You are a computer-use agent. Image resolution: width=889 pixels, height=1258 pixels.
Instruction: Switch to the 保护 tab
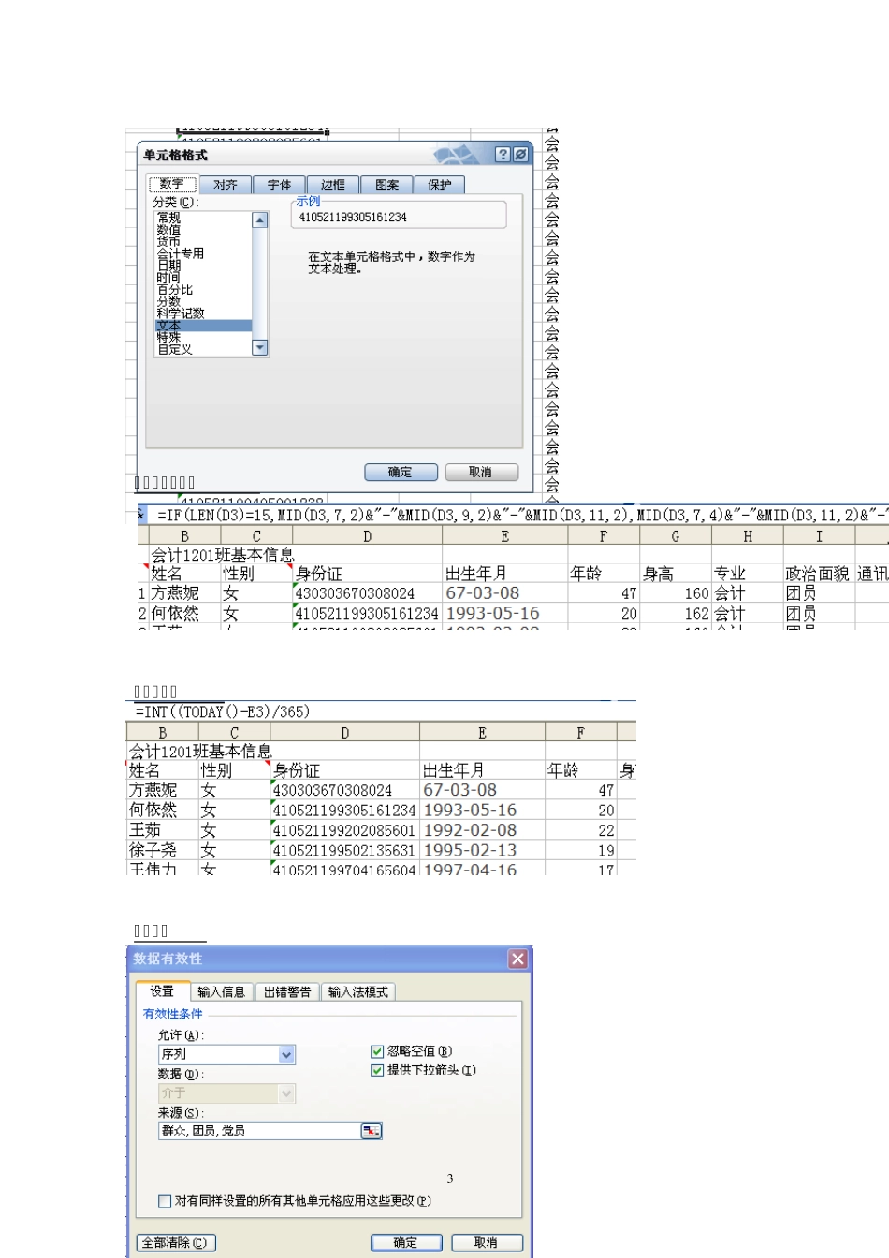coord(440,184)
